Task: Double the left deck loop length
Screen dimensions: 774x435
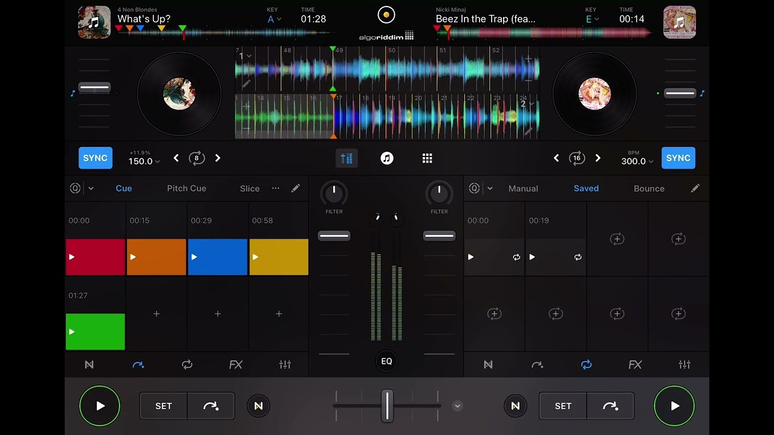Action: 218,158
